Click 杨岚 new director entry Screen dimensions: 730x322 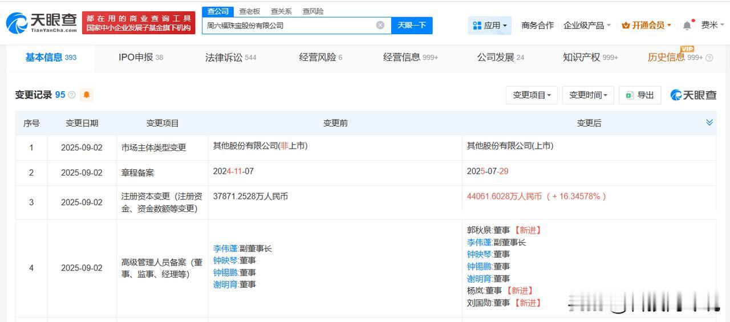[x=500, y=291]
